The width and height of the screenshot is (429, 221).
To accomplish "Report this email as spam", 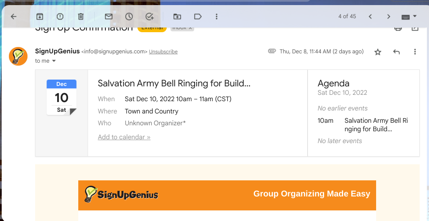I will 60,17.
